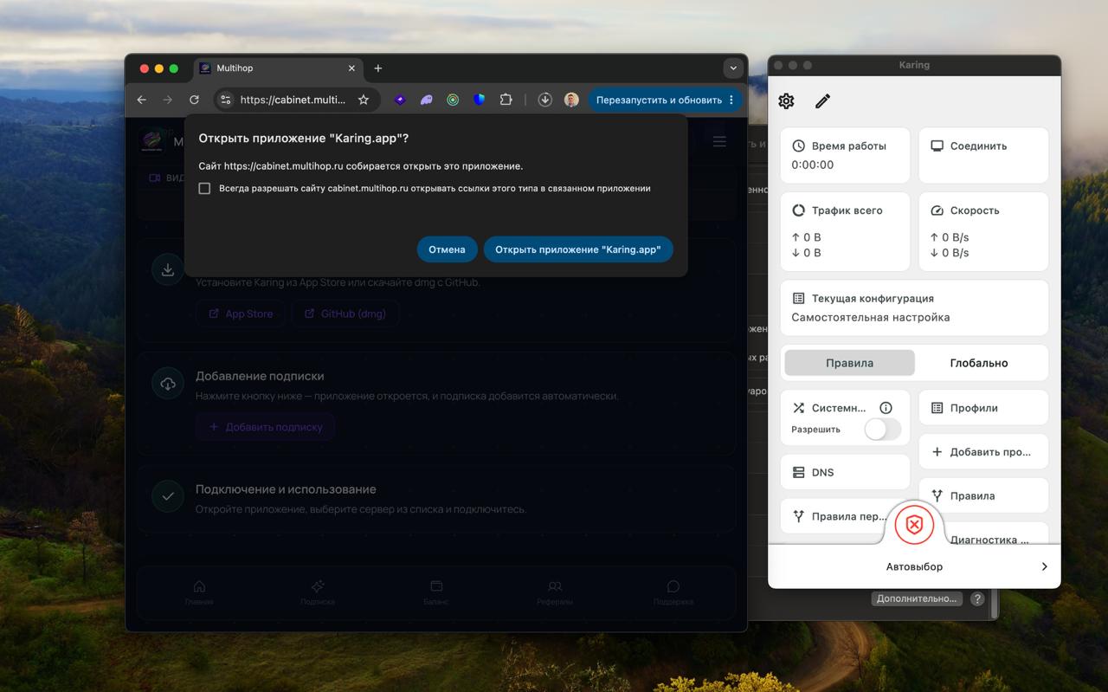Open Chrome downloads icon

tap(544, 100)
